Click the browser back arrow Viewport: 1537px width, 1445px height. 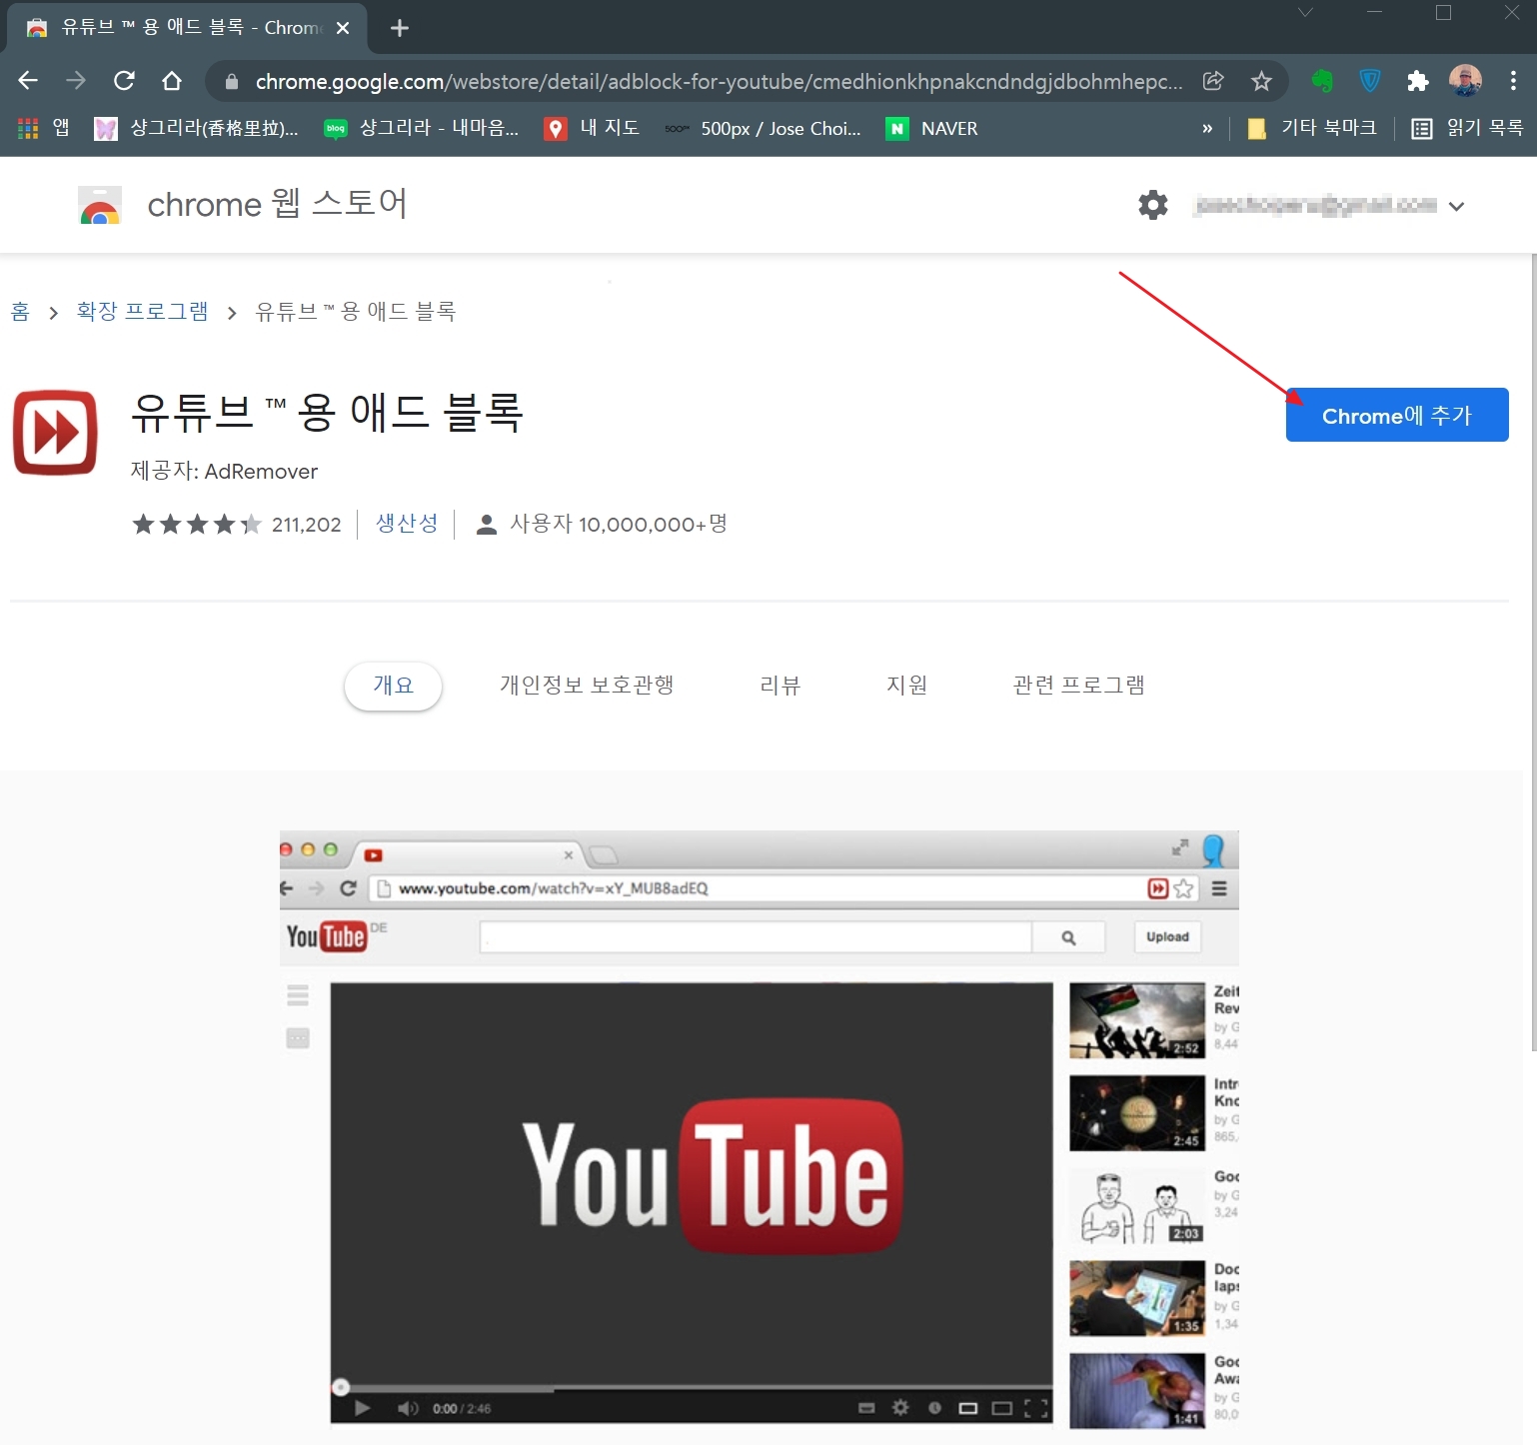coord(28,81)
